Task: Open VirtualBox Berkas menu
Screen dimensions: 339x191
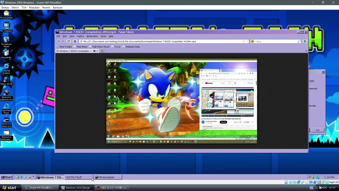Action: [x=5, y=7]
